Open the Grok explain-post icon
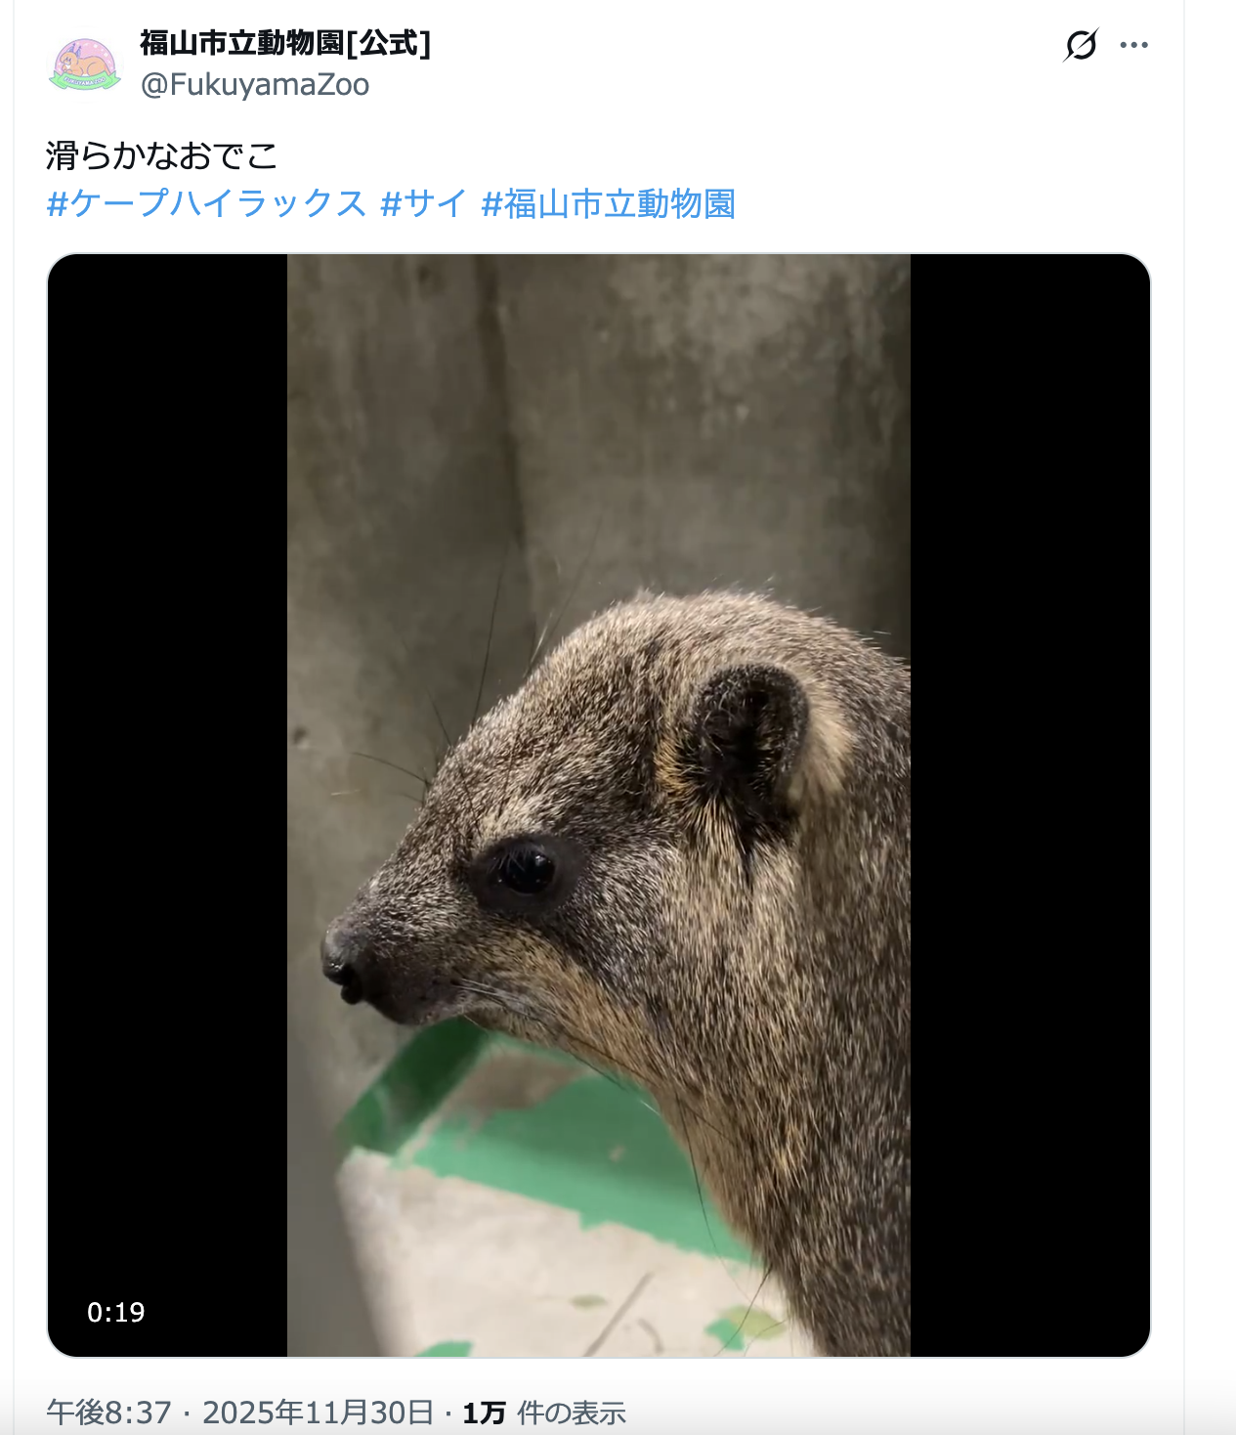 (x=1081, y=45)
